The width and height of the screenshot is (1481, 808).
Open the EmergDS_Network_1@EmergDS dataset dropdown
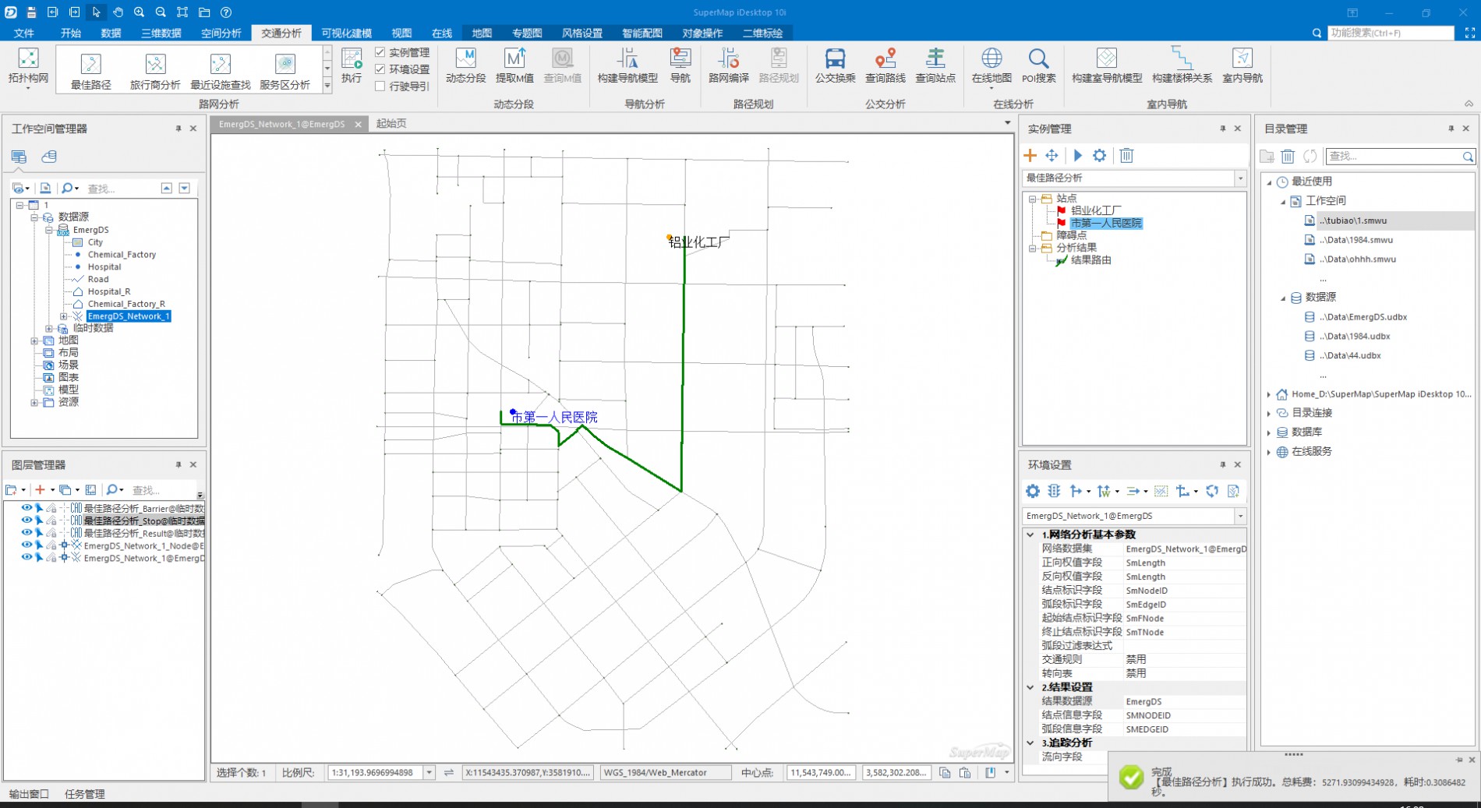tap(1240, 516)
